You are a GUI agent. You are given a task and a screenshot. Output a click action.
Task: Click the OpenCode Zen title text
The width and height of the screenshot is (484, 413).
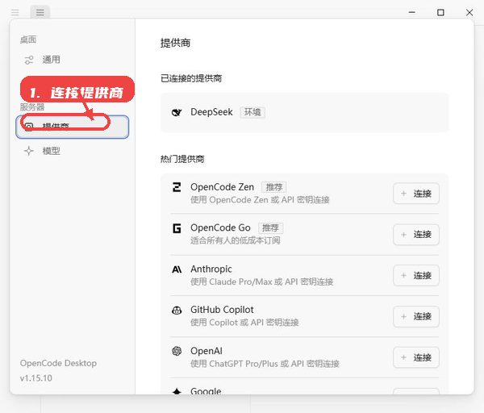click(x=223, y=187)
